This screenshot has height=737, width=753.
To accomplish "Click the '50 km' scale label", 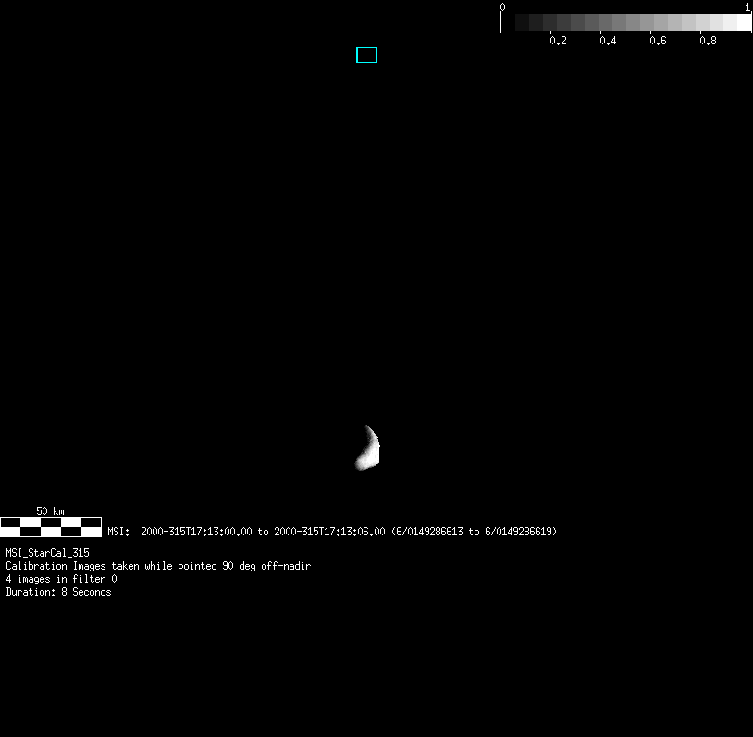I will click(50, 510).
